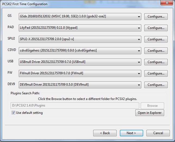
Task: Close the PCSX2 configuration window
Action: pos(167,3)
